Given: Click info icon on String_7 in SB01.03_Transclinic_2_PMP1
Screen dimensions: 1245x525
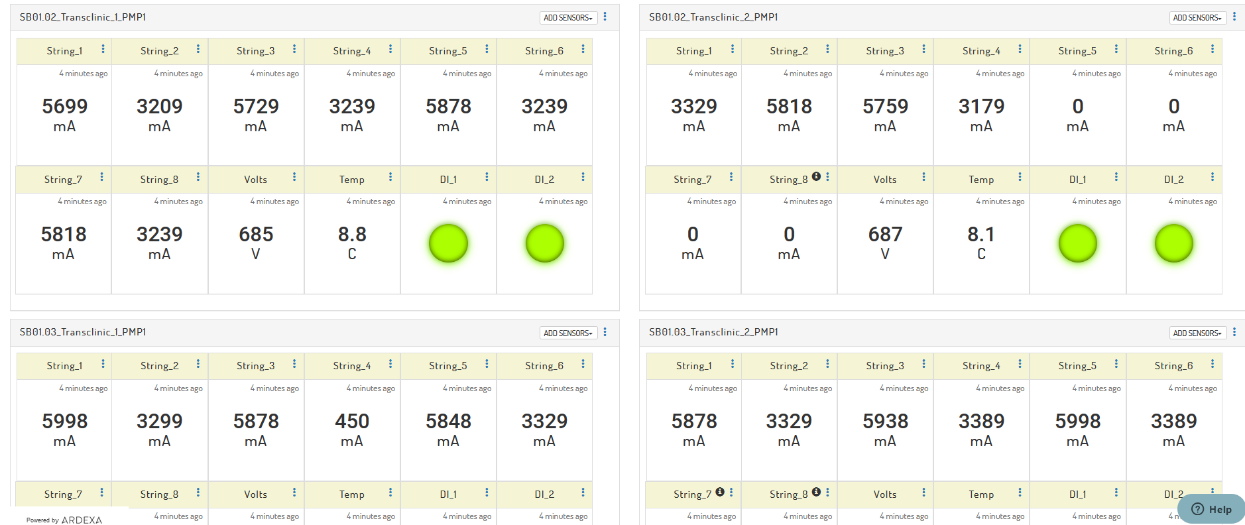Looking at the screenshot, I should 720,492.
